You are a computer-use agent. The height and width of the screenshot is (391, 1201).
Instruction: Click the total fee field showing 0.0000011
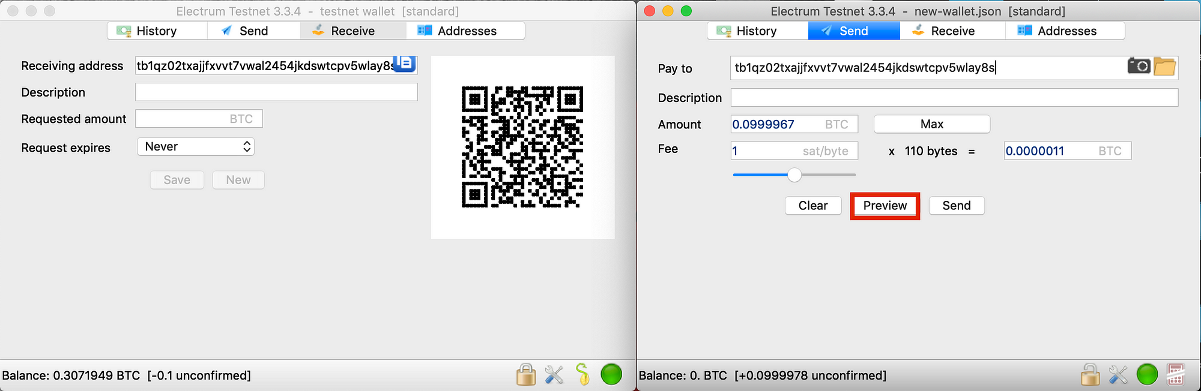tap(1068, 151)
